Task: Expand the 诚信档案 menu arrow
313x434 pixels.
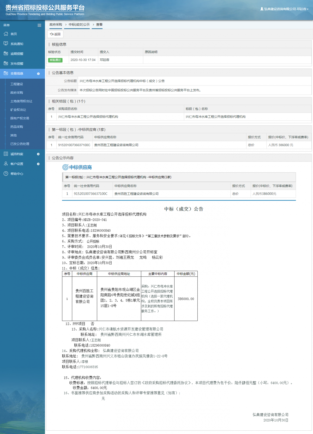Action: tap(38, 154)
